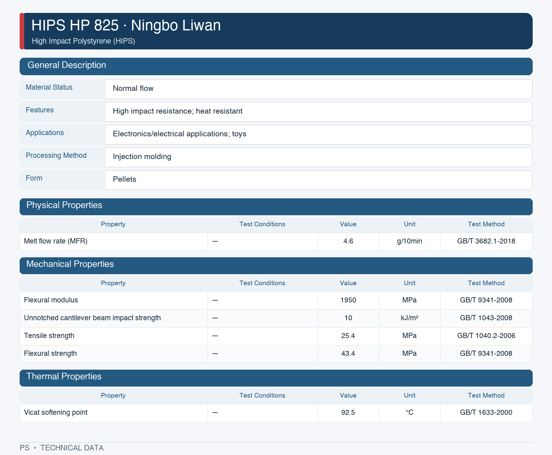This screenshot has width=552, height=455.
Task: Click the HIPS HP 825 · Ningbo Liwan title
Action: [x=126, y=25]
